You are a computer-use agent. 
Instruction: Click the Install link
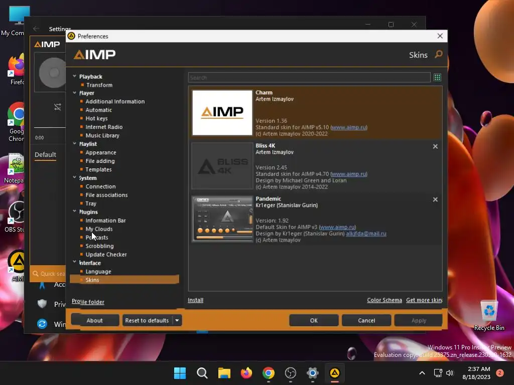coord(195,300)
